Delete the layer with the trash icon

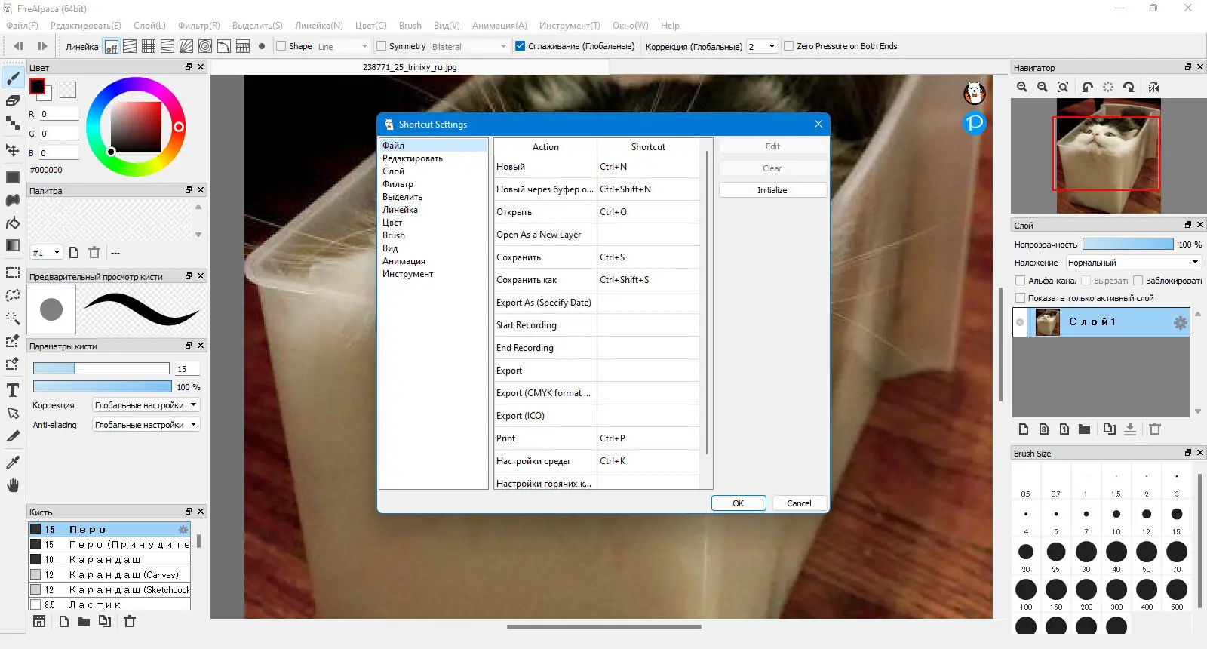tap(1155, 429)
